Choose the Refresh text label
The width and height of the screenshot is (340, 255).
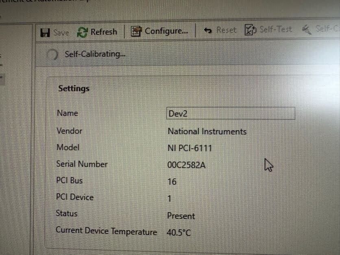coord(104,32)
